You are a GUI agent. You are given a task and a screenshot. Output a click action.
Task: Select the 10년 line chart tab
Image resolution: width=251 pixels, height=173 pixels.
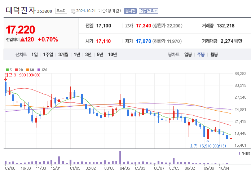tap(113, 54)
